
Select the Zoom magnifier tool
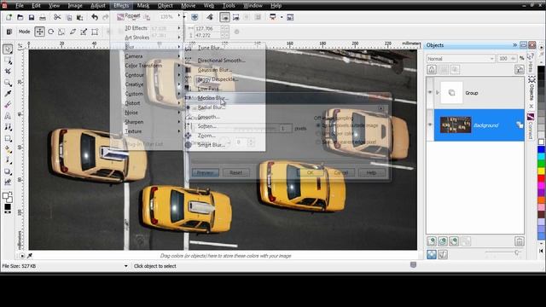(8, 83)
